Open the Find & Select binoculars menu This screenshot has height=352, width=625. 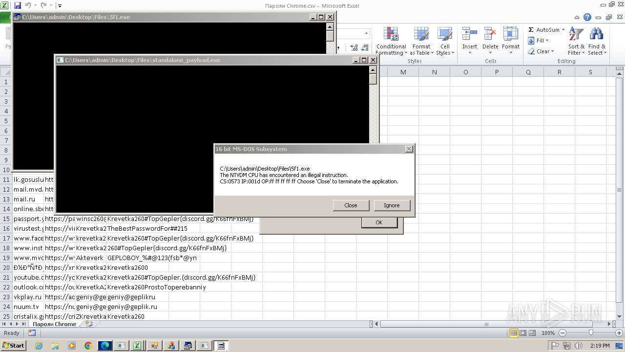tap(596, 41)
